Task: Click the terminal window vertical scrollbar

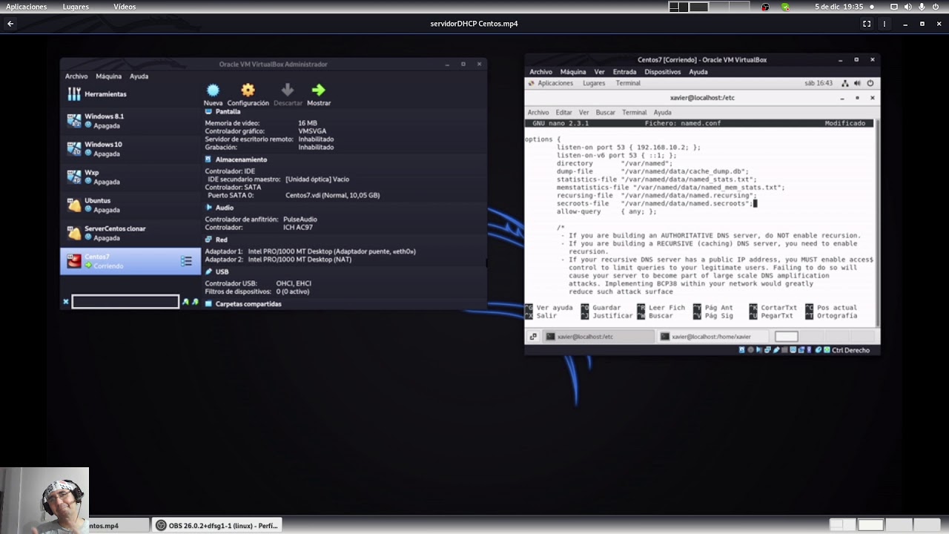Action: (876, 222)
